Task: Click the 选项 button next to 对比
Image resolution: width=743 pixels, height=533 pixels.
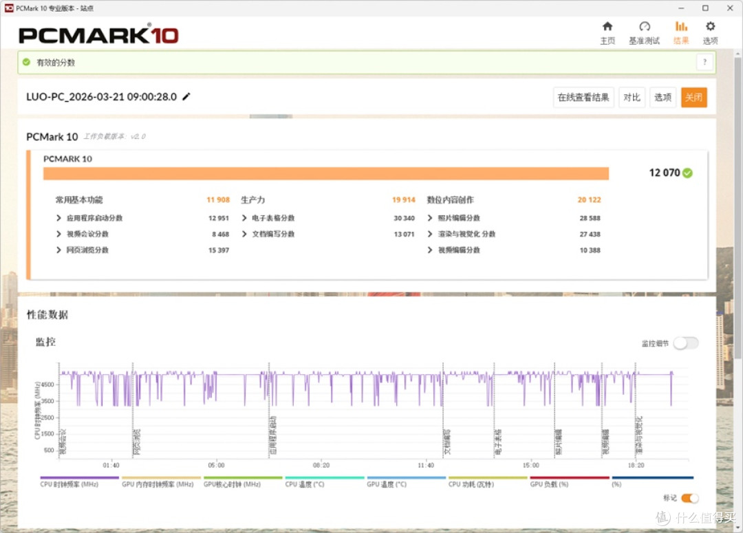Action: point(663,98)
